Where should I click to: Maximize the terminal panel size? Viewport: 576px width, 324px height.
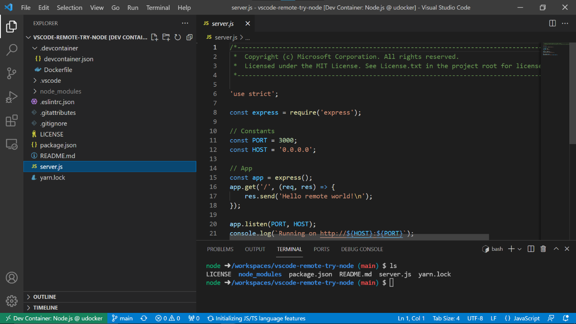(556, 249)
